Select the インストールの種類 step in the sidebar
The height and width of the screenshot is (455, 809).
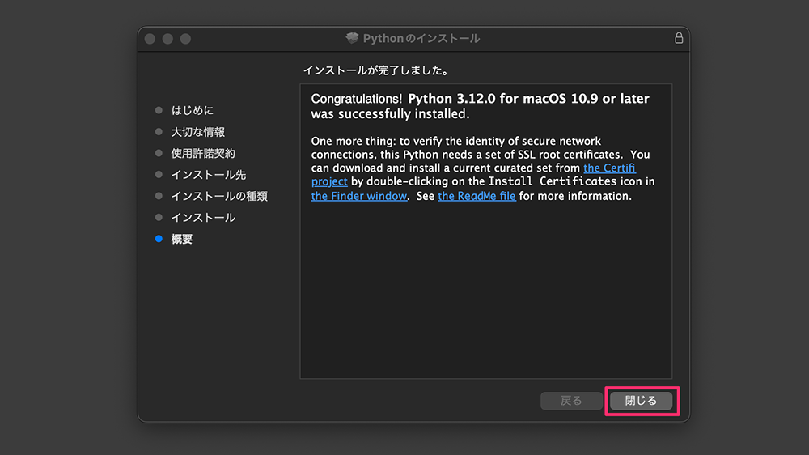[x=219, y=196]
